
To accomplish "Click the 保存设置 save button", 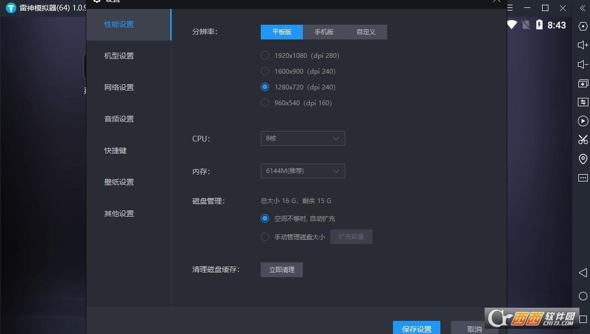I will [x=416, y=329].
